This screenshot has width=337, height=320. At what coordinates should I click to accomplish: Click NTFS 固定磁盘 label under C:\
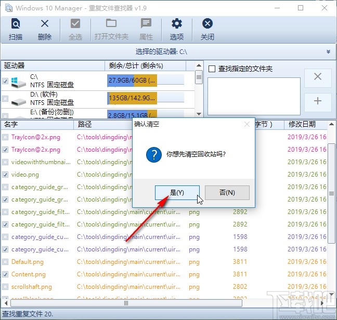[x=52, y=85]
